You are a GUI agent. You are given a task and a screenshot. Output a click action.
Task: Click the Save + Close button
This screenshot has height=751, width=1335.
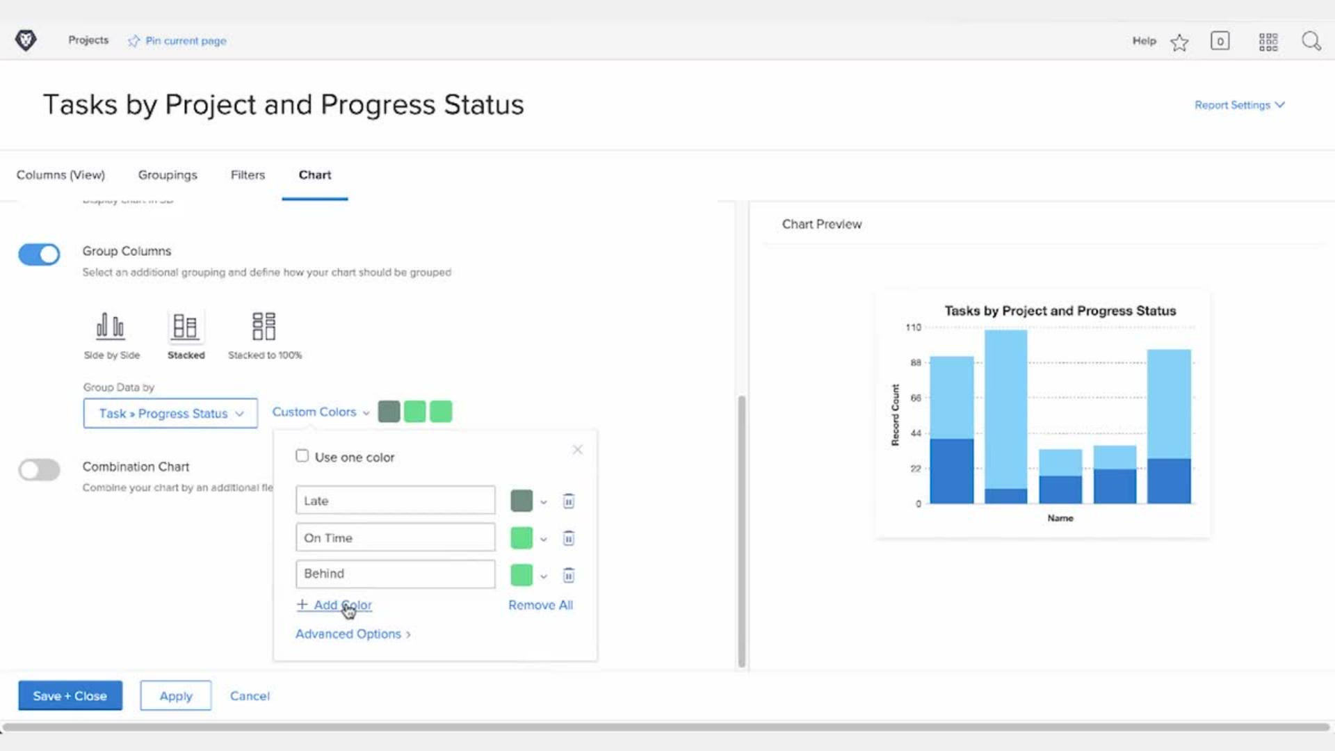70,695
